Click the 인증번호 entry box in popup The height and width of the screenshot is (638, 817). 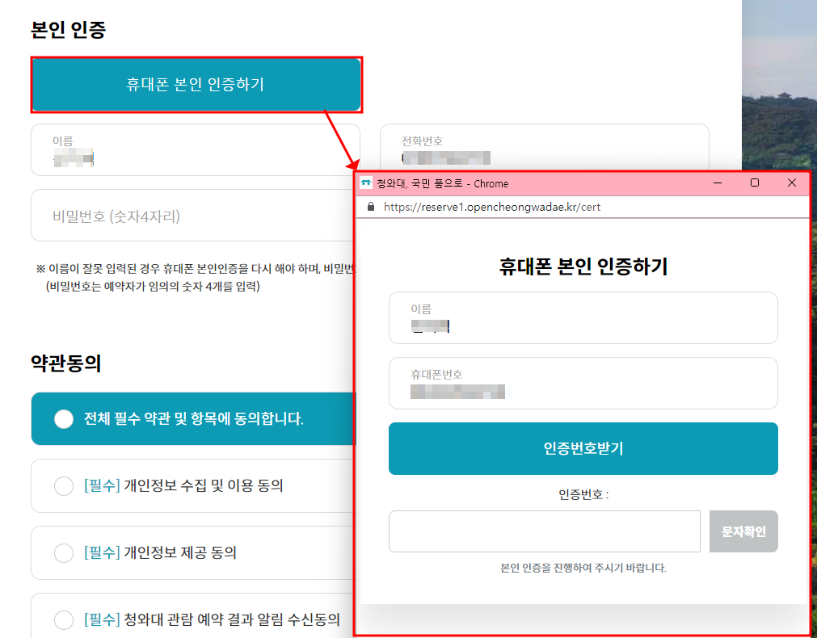[x=544, y=531]
